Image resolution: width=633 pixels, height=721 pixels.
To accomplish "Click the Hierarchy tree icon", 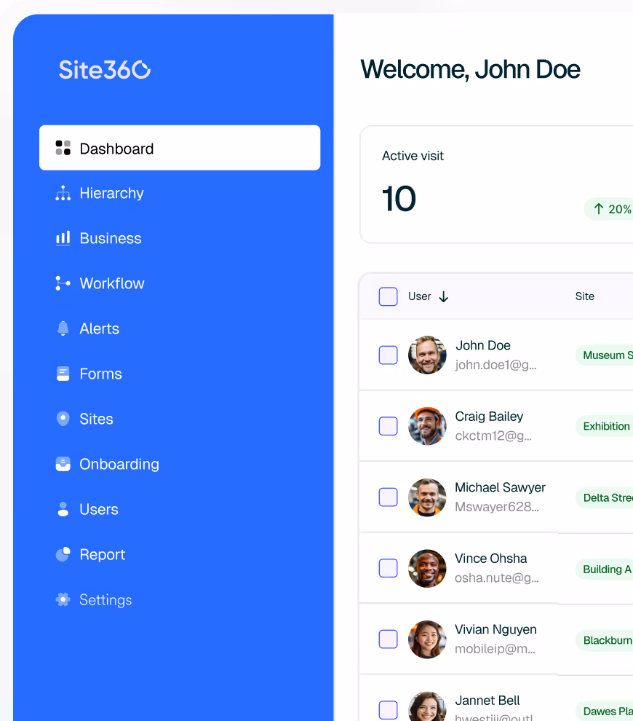I will 63,193.
